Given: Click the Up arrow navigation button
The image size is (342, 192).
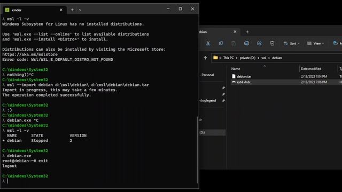Looking at the screenshot, I should pyautogui.click(x=205, y=58).
